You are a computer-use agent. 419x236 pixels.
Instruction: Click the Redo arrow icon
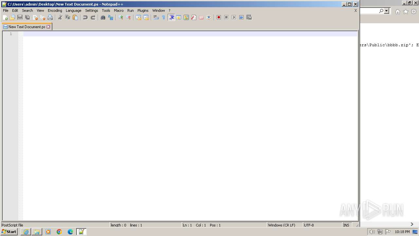coord(93,17)
